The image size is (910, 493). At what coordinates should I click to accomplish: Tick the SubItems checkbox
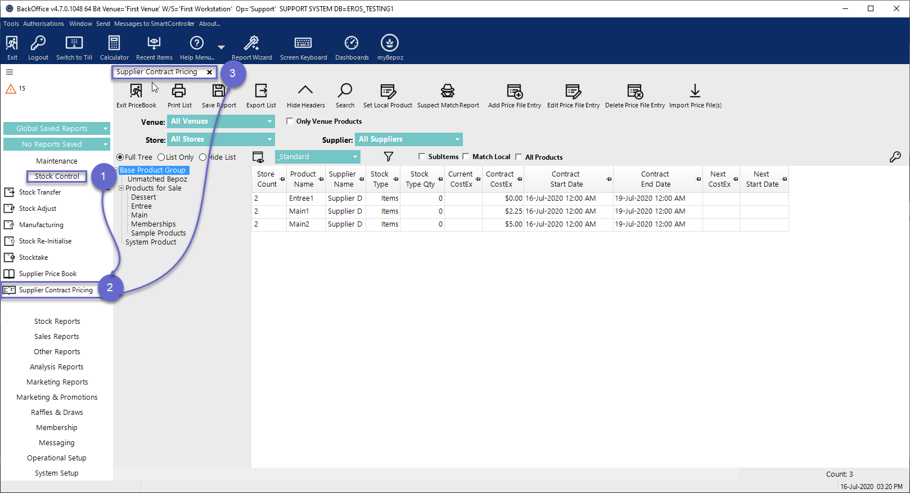[x=422, y=157]
